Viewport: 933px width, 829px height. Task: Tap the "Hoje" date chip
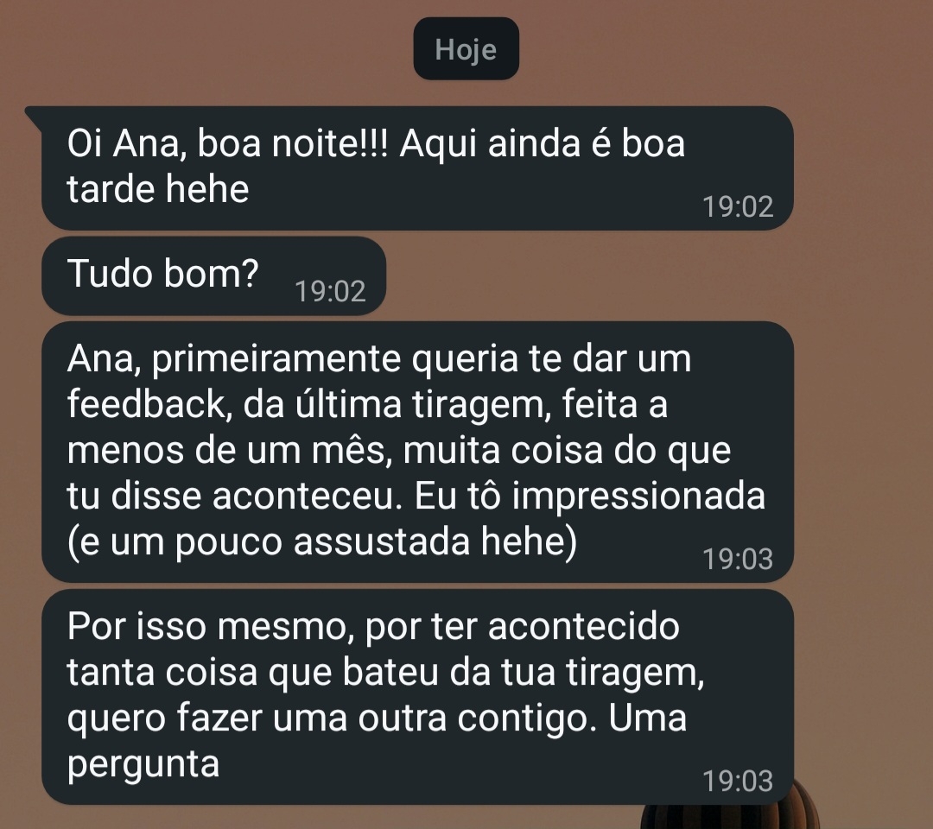466,48
